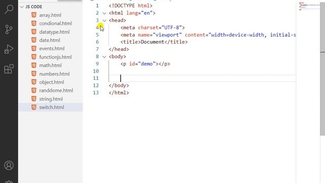Open the Source Control view
The width and height of the screenshot is (325, 183).
tap(9, 29)
